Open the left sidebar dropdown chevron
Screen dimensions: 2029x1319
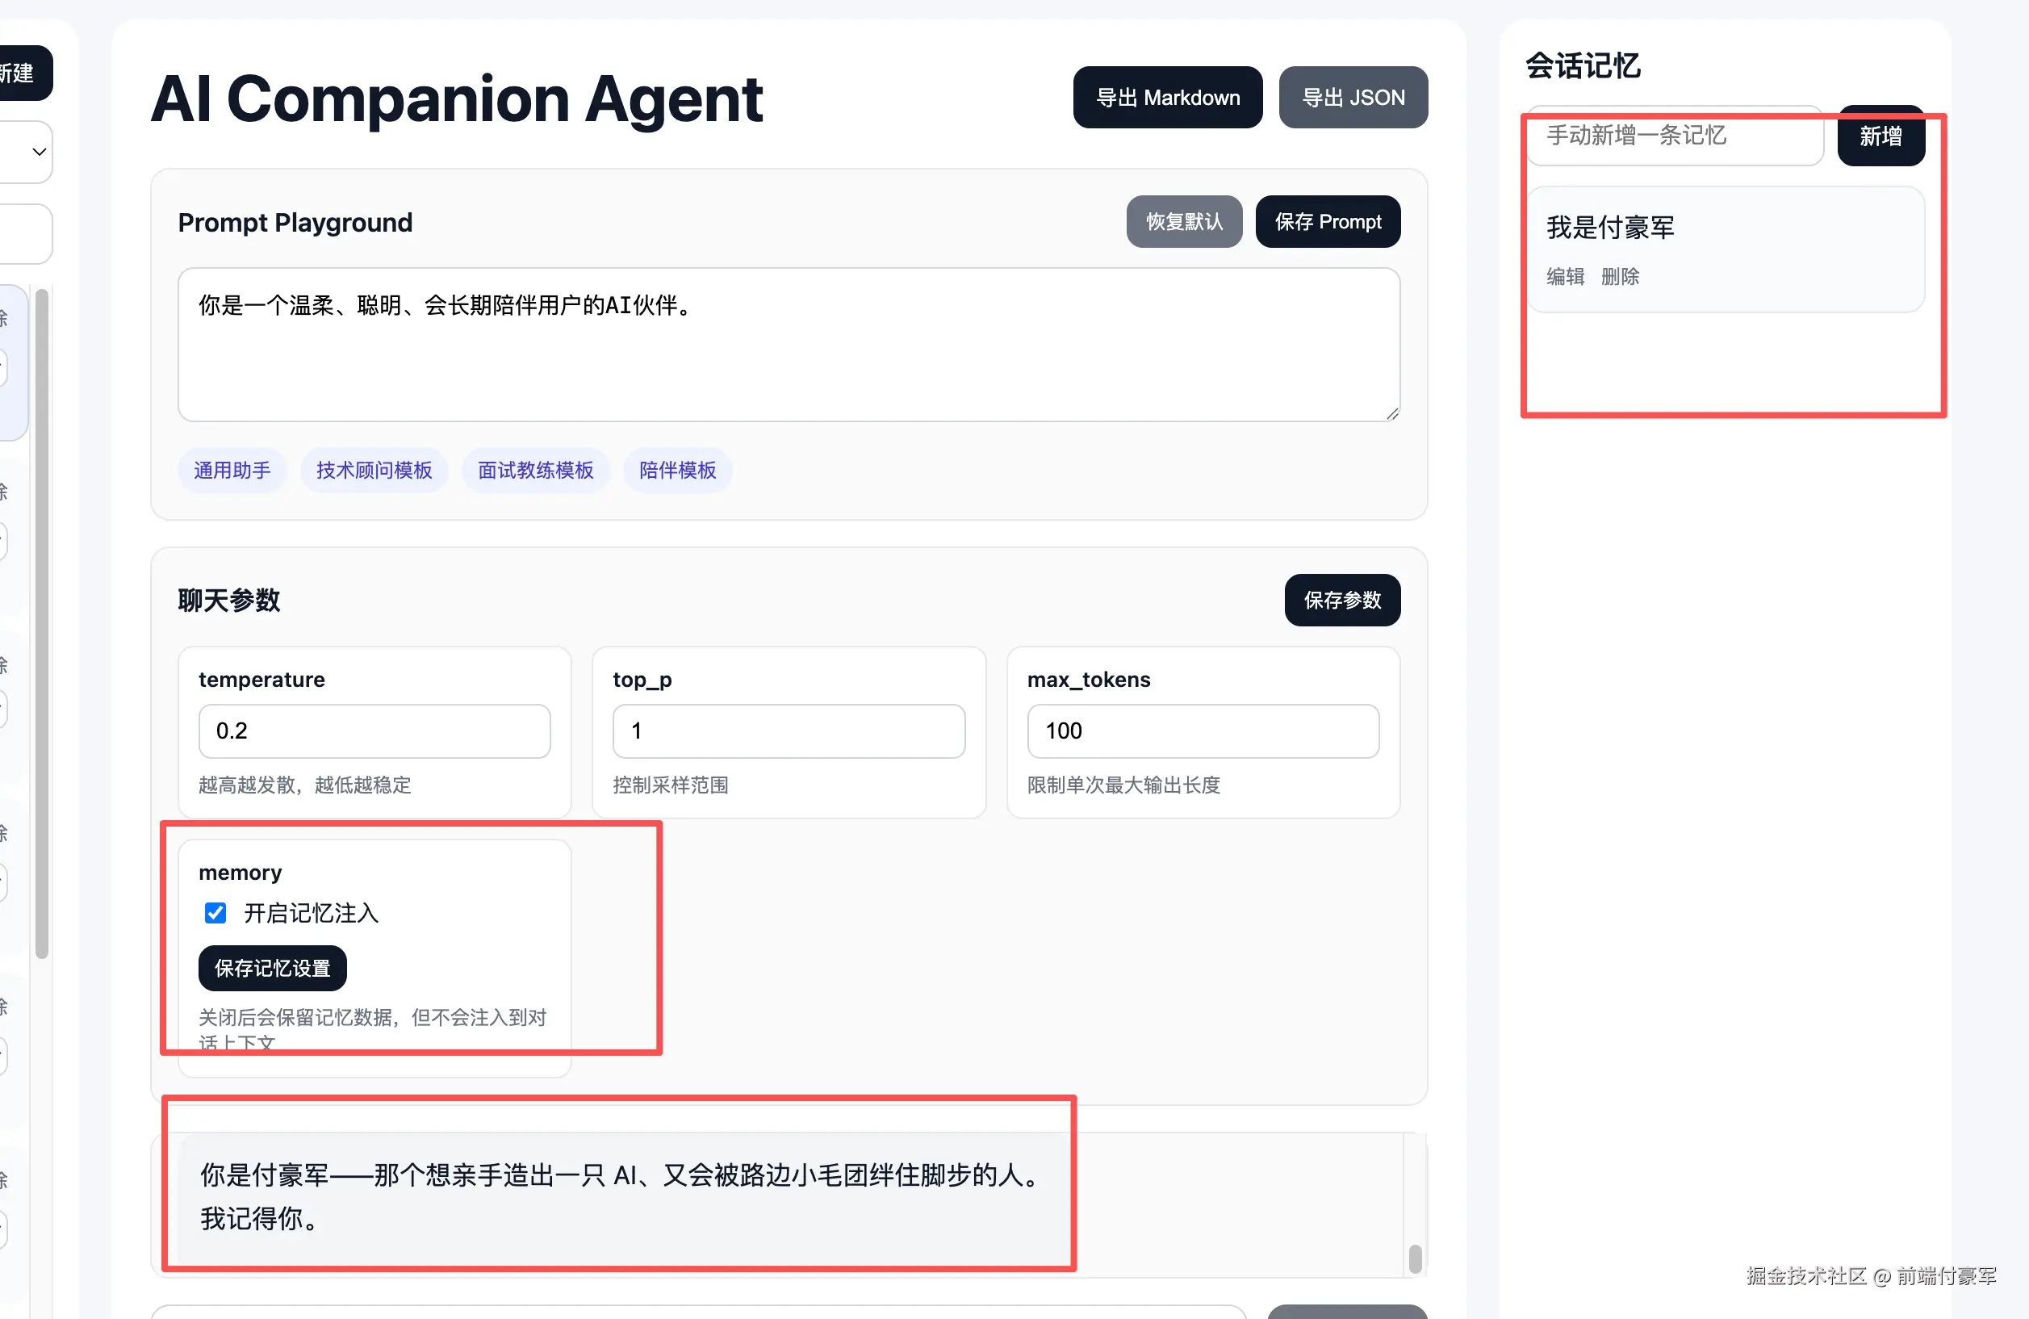[x=40, y=152]
